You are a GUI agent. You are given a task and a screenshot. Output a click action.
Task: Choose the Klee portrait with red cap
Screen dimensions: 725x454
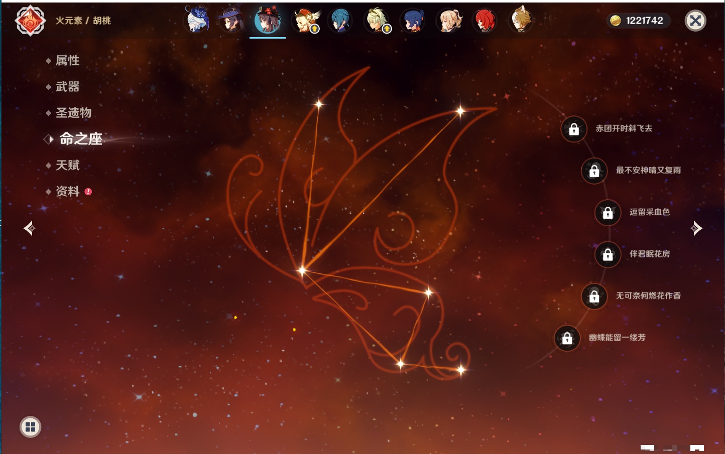(305, 20)
